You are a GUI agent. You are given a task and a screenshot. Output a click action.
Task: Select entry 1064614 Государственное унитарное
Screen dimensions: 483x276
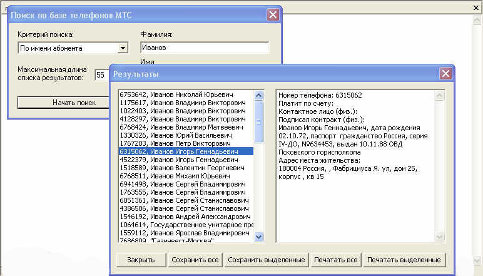[181, 224]
